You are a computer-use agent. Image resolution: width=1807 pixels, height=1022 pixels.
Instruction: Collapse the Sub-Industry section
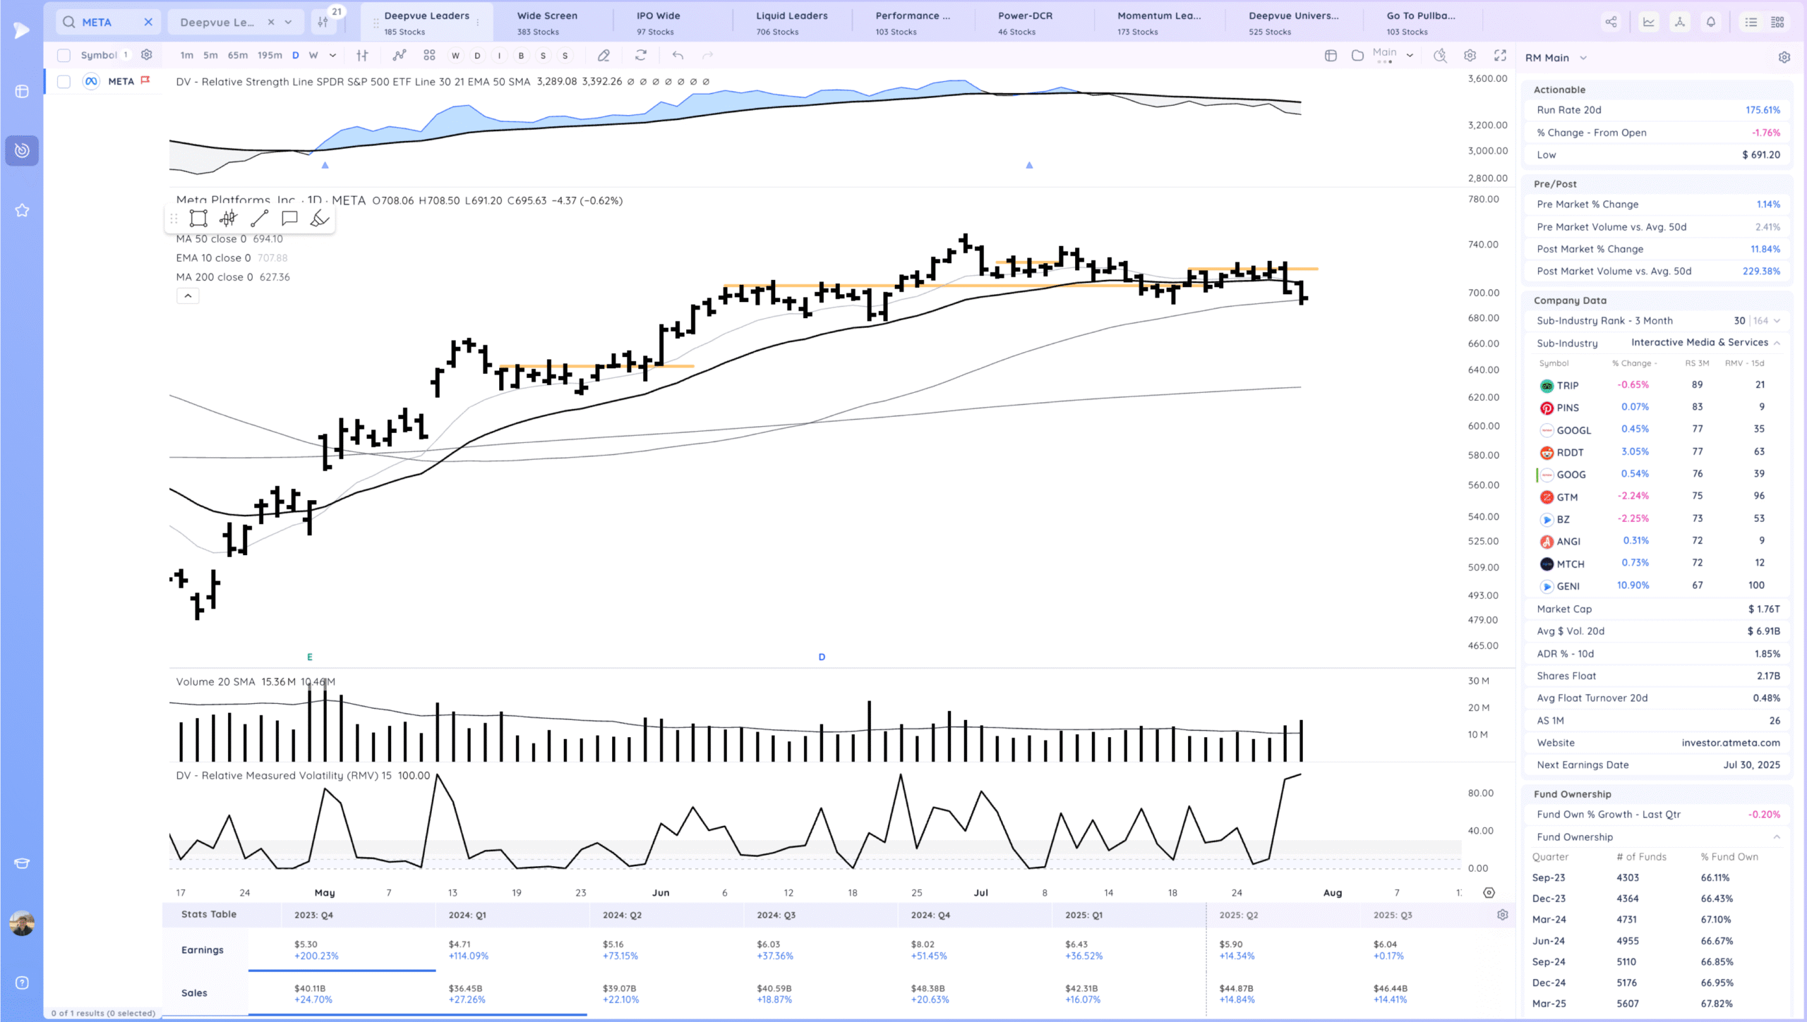pos(1777,343)
